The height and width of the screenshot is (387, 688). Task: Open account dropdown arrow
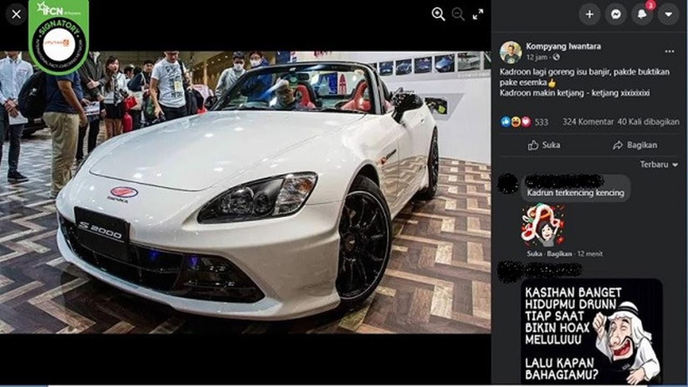669,15
